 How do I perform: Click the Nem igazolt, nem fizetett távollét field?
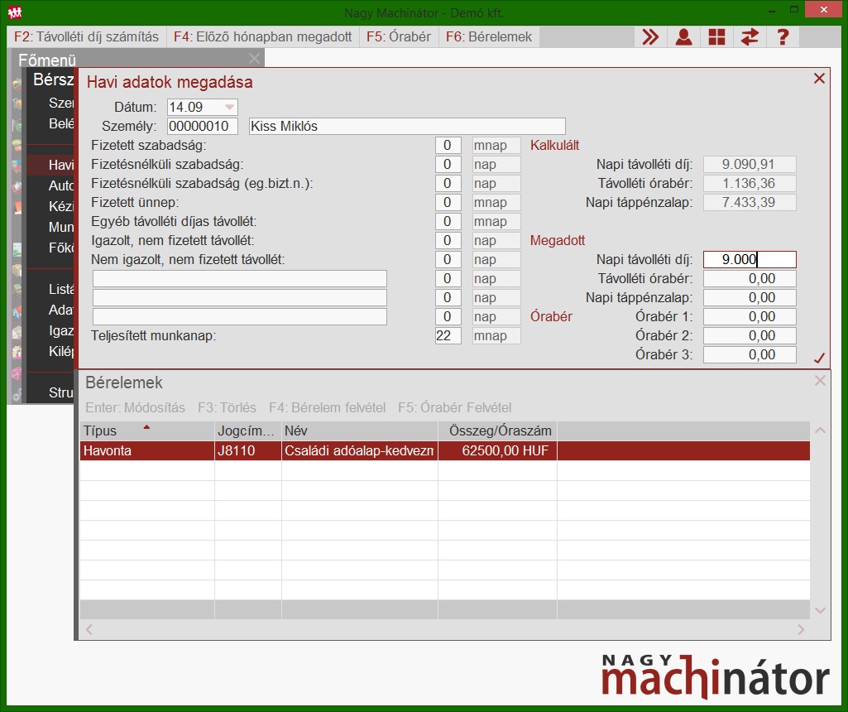point(448,259)
